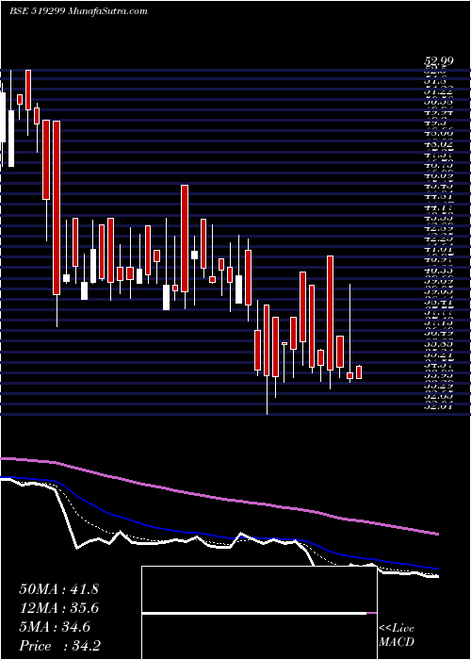This screenshot has height=660, width=471.
Task: Select the 50MA : 41.8 readout
Action: coord(58,589)
